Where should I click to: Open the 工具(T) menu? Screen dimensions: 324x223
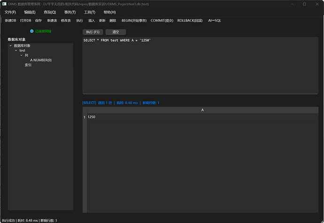click(90, 12)
